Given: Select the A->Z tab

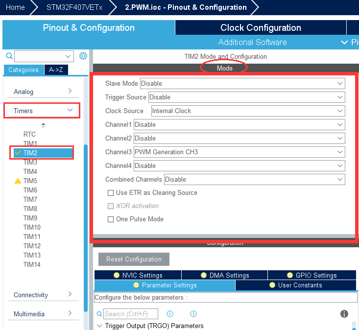Looking at the screenshot, I should [x=56, y=70].
